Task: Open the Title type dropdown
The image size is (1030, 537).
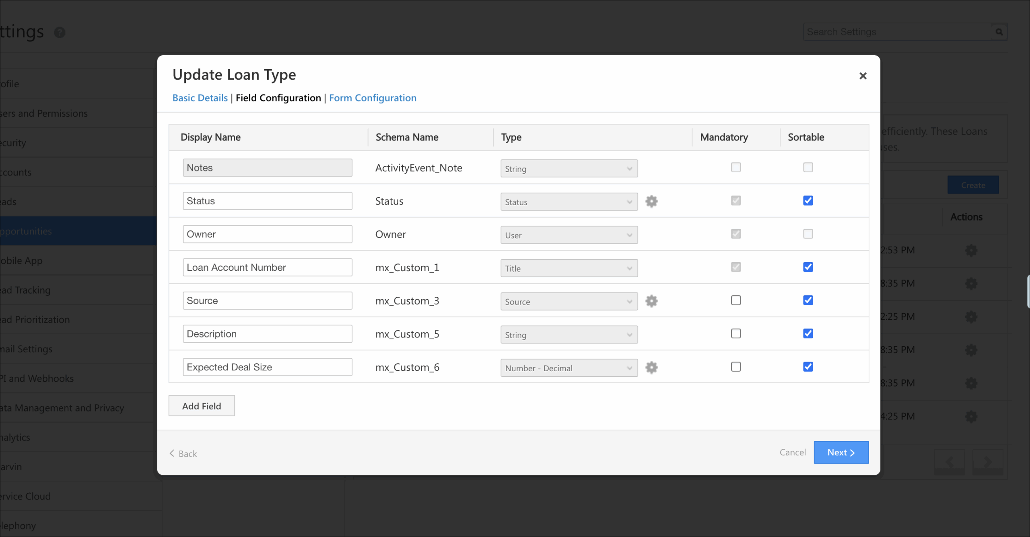Action: click(569, 268)
